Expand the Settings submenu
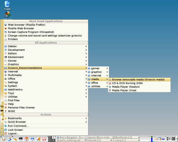The image size is (178, 142). point(46,82)
